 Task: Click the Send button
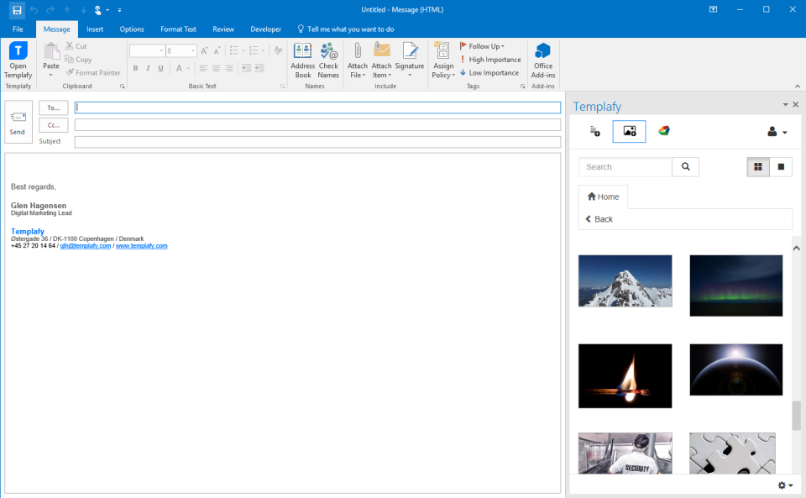tap(18, 122)
